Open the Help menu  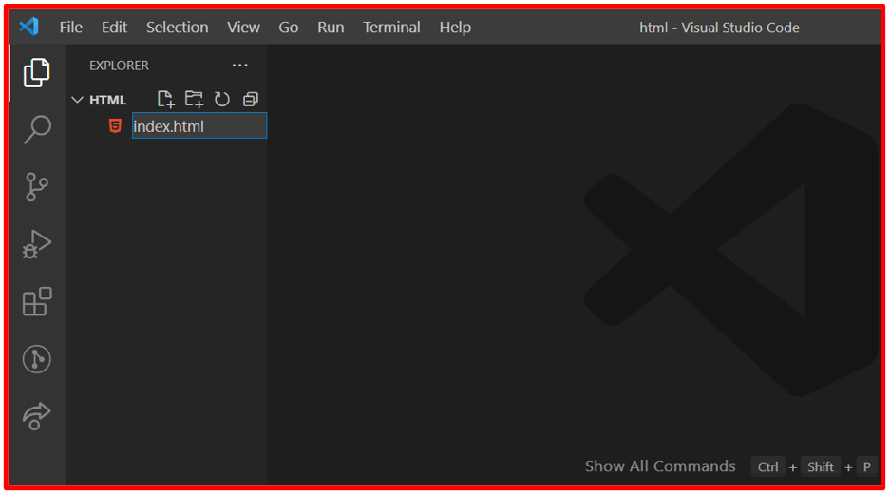click(455, 28)
